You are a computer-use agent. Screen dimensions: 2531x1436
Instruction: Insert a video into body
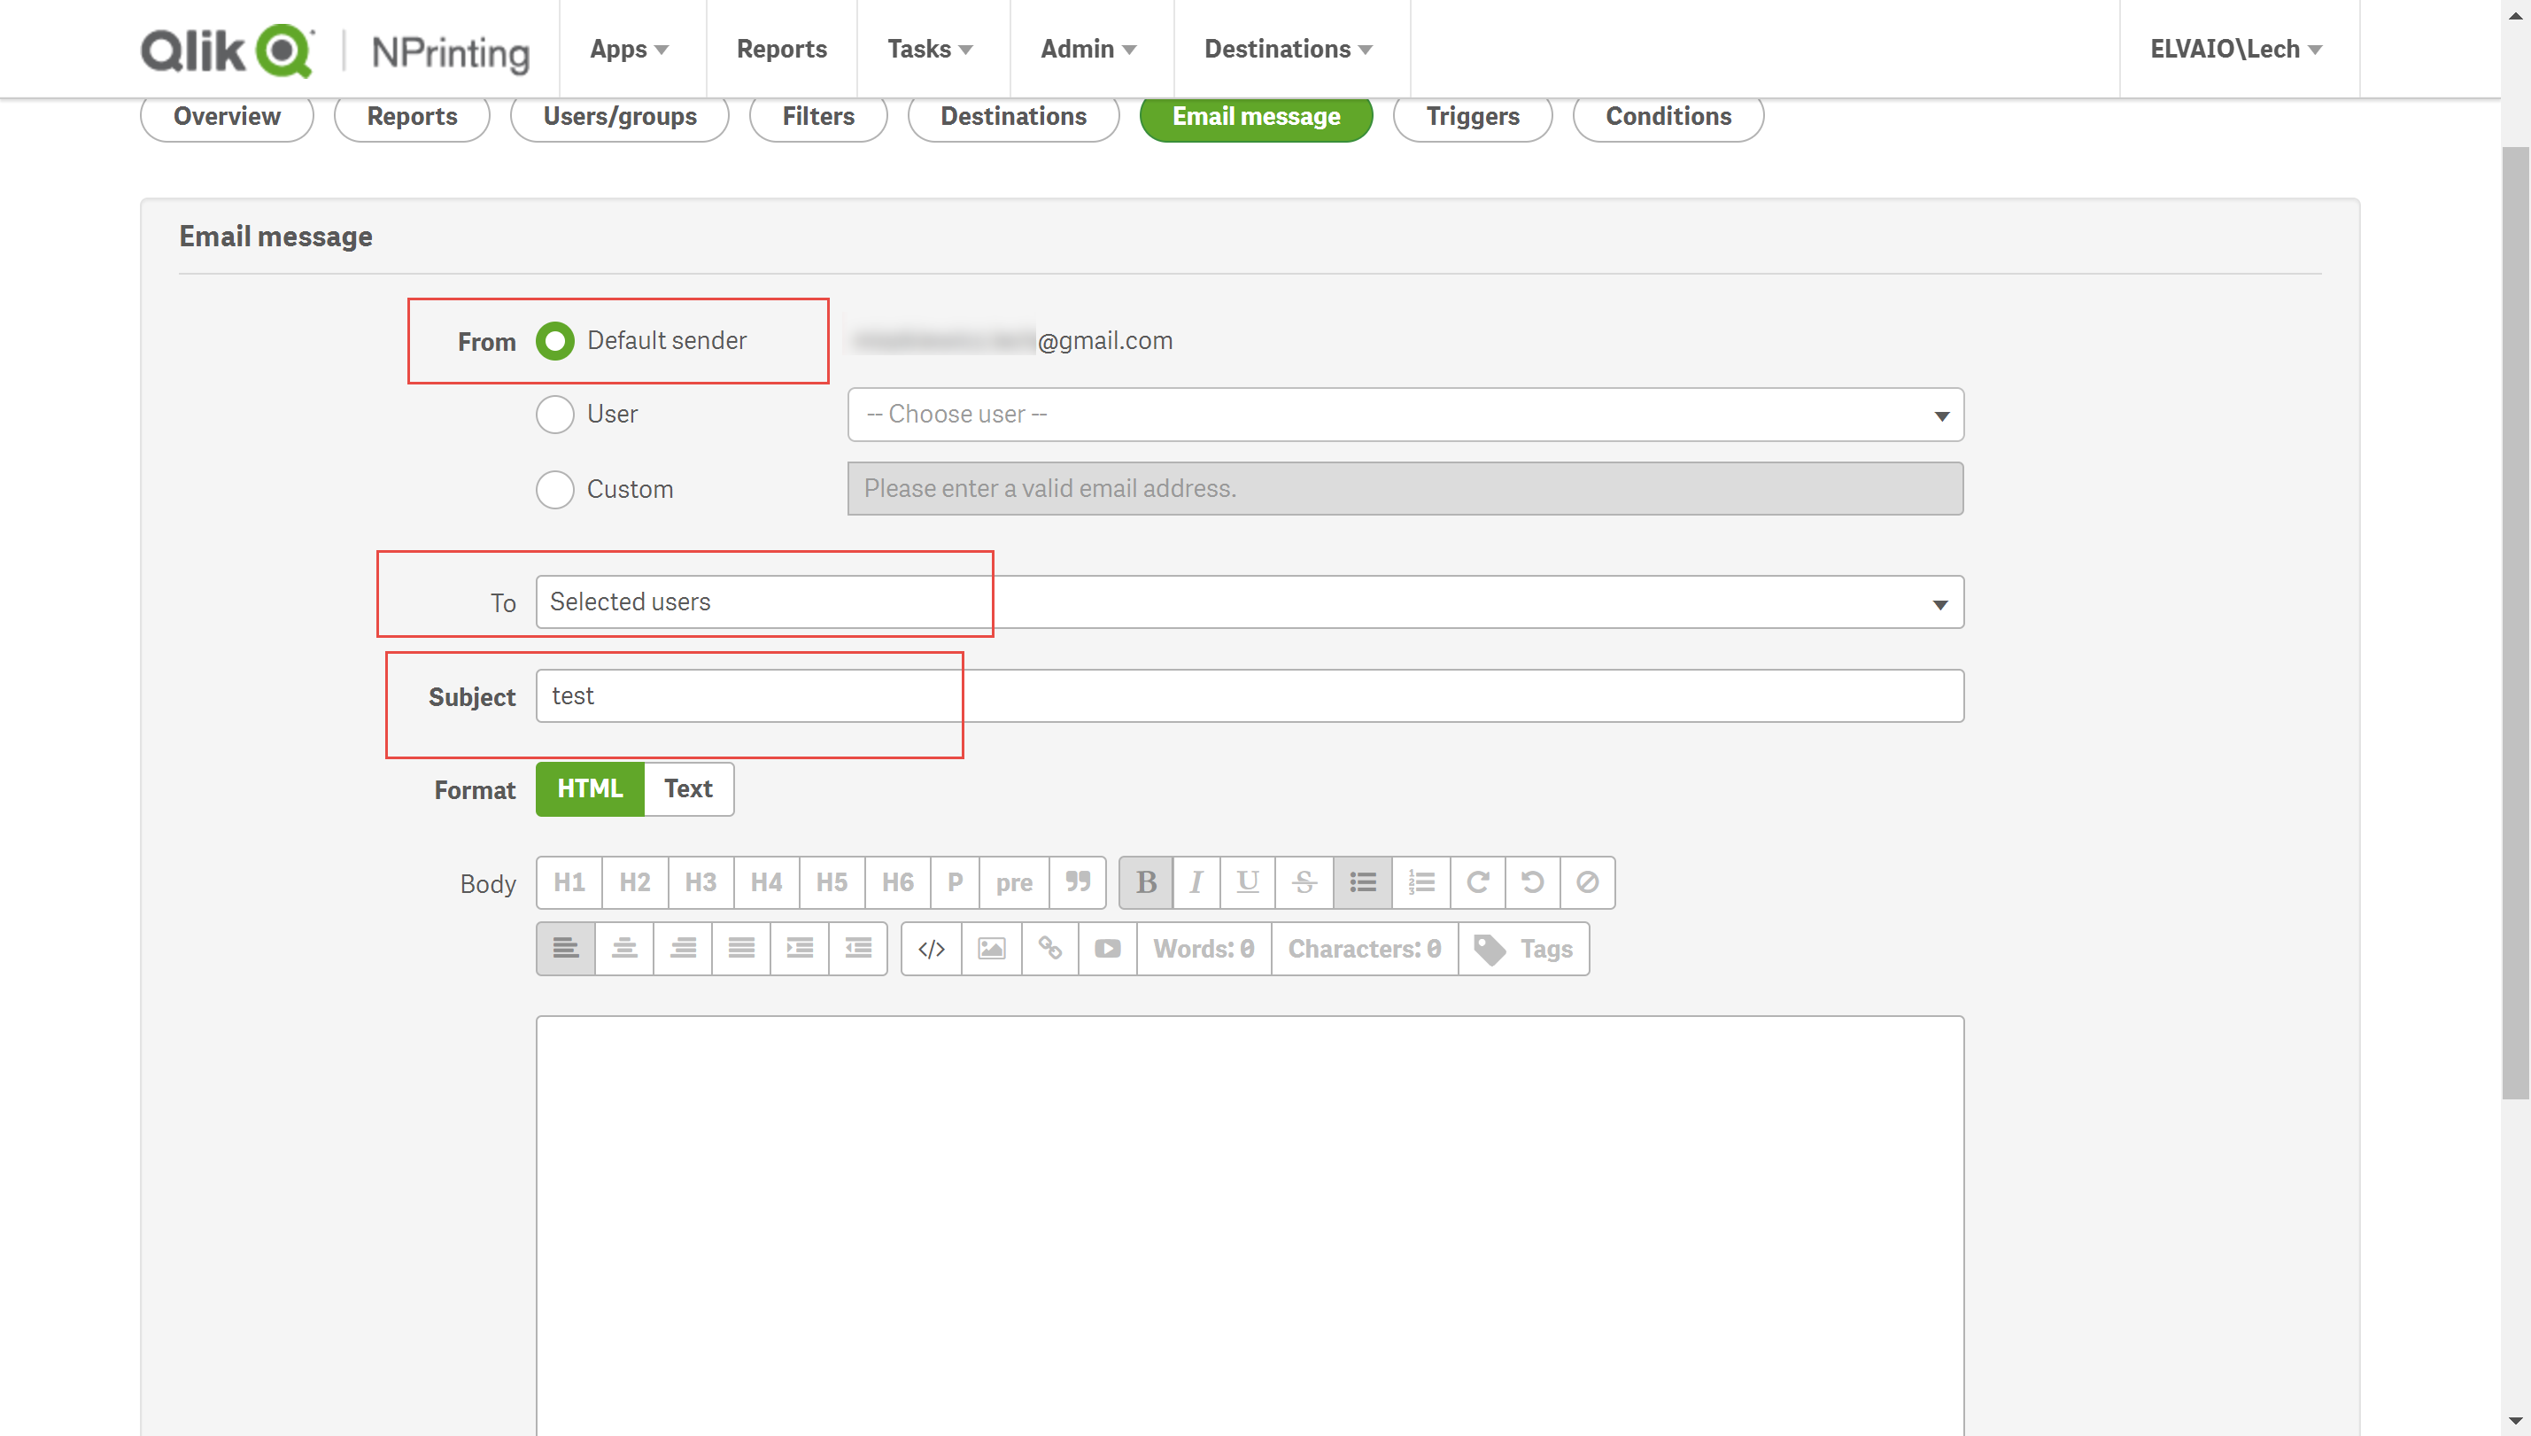[x=1107, y=949]
